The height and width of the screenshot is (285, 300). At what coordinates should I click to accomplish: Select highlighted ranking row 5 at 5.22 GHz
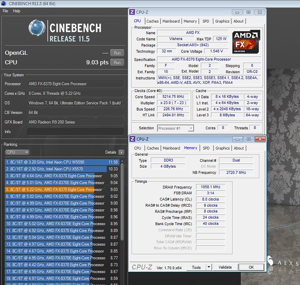tap(62, 189)
